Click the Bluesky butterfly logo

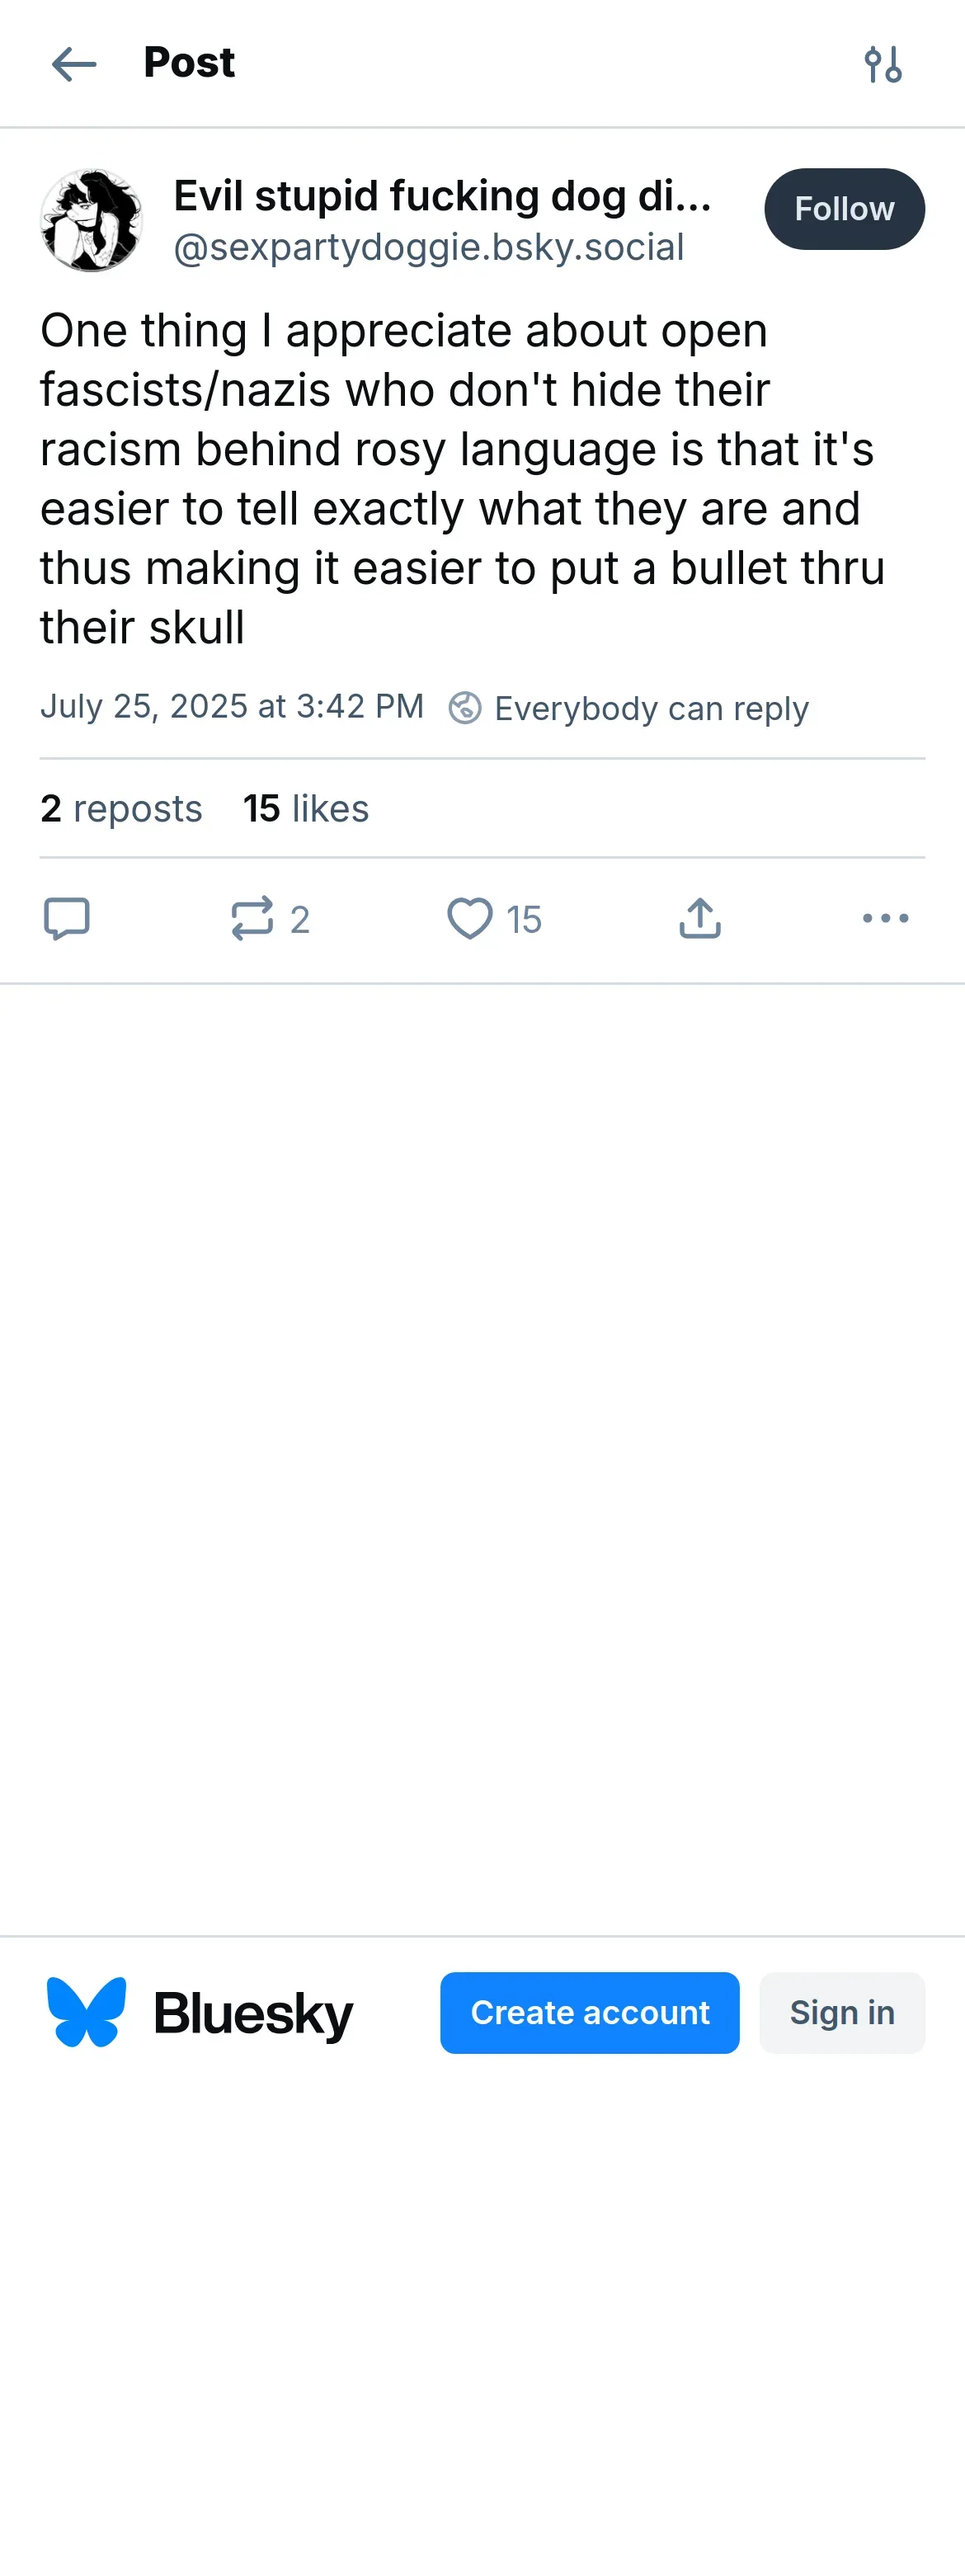(87, 2011)
